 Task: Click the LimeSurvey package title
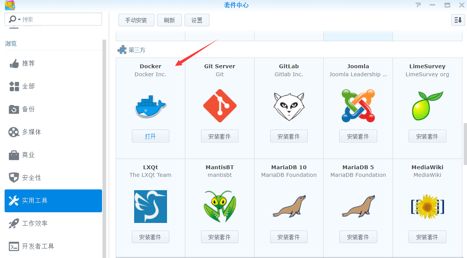(427, 66)
